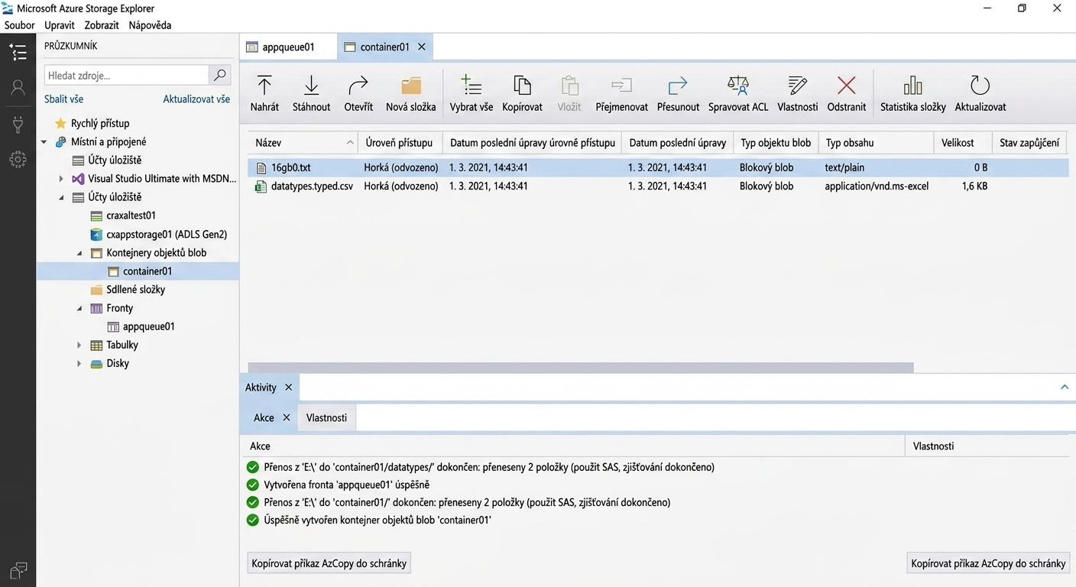Select appqueue01 under Fronty
This screenshot has width=1076, height=587.
point(148,326)
